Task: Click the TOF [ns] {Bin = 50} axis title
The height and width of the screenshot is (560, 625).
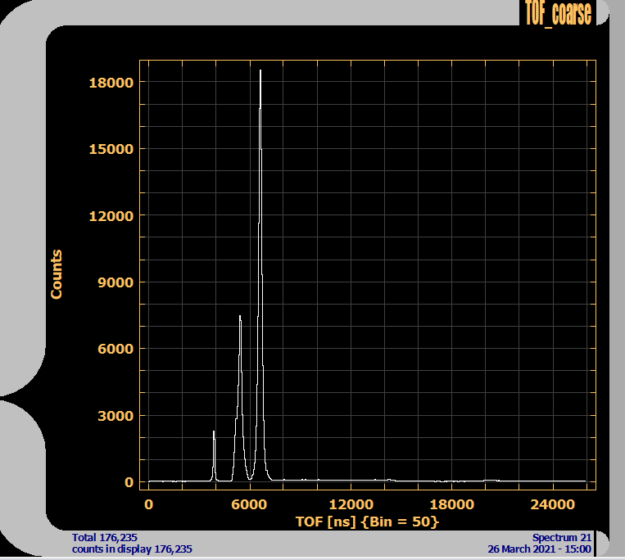Action: point(367,522)
